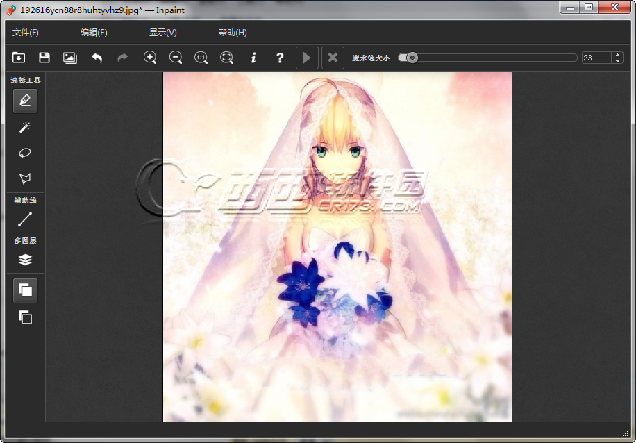
Task: Select the magic wand tool
Action: coord(25,127)
